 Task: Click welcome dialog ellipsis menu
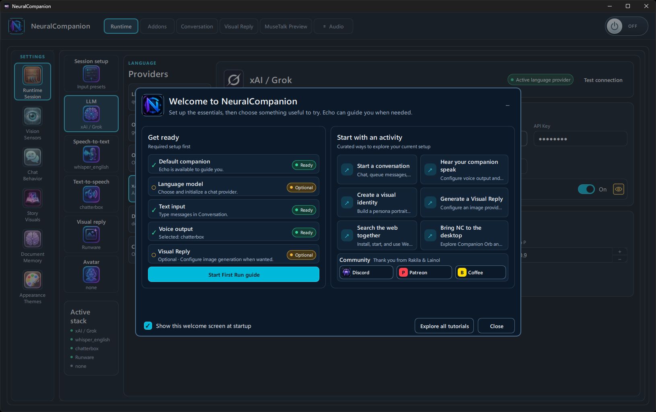508,106
